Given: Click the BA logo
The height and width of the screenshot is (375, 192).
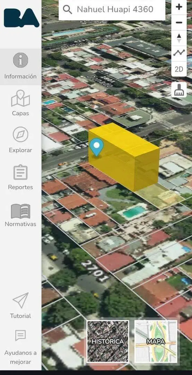Looking at the screenshot, I should (21, 18).
